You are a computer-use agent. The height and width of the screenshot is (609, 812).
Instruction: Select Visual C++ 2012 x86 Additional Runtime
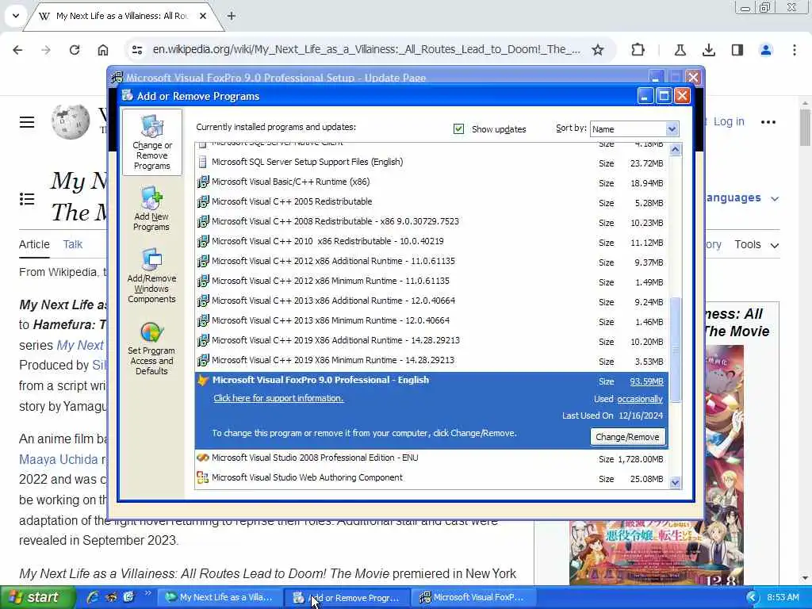(x=432, y=262)
